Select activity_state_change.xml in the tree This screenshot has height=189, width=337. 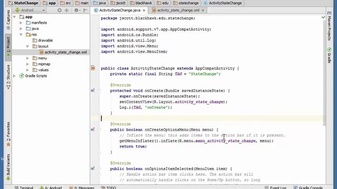pyautogui.click(x=63, y=52)
